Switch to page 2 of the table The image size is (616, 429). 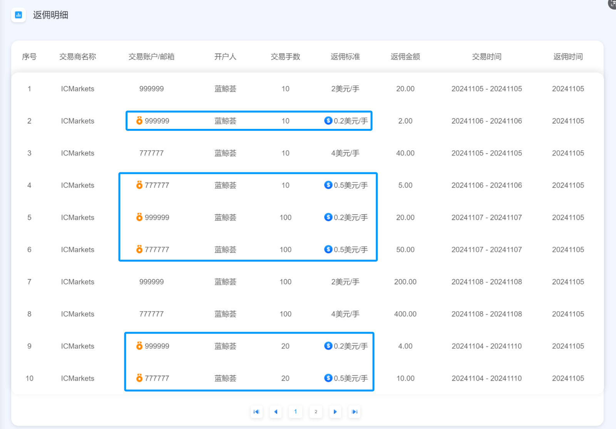pyautogui.click(x=316, y=412)
